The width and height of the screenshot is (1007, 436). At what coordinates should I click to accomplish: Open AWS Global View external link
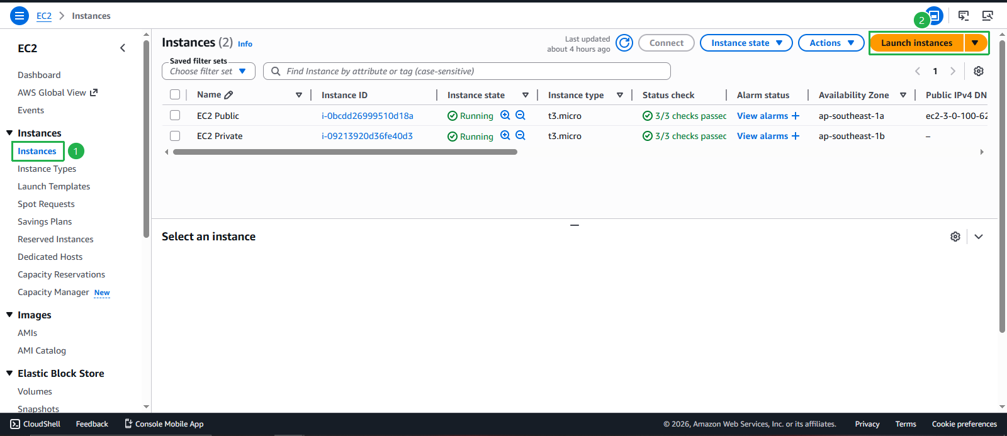pyautogui.click(x=57, y=92)
